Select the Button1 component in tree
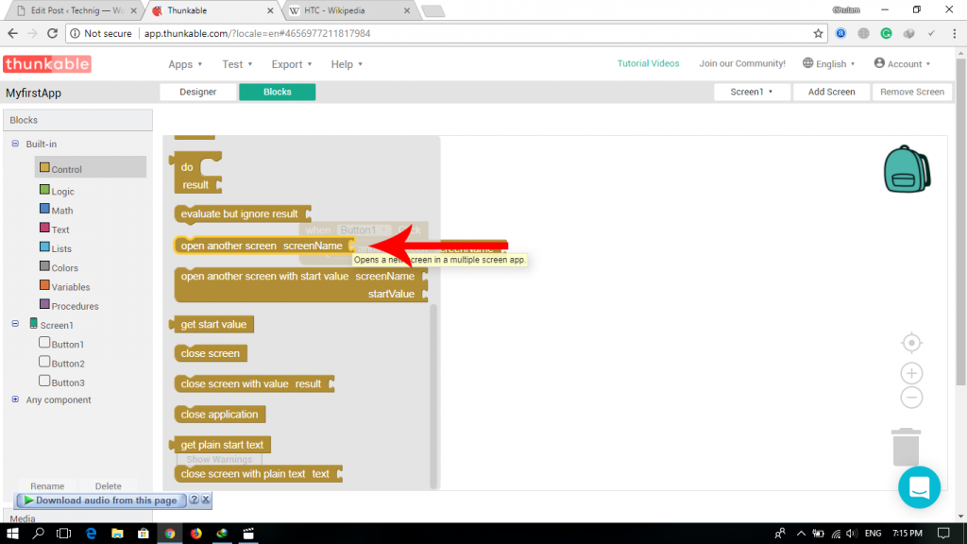 pos(61,344)
